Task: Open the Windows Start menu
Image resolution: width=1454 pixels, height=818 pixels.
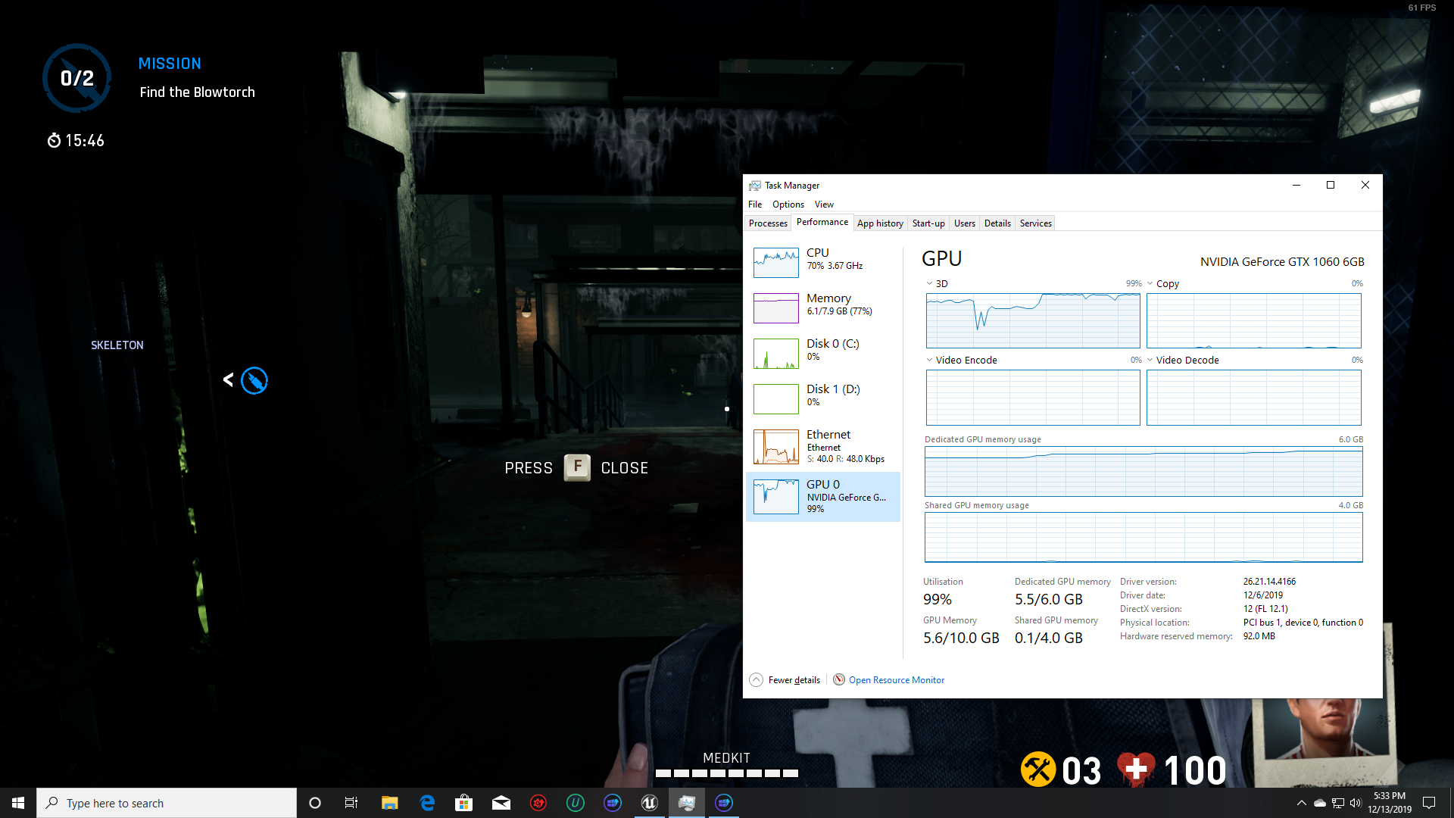Action: (18, 803)
